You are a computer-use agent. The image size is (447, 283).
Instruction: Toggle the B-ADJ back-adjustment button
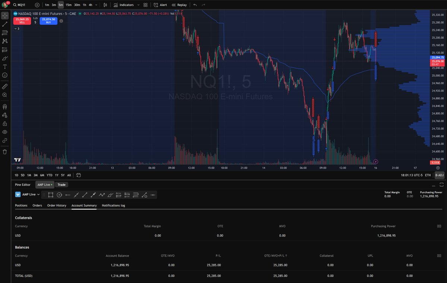coord(440,175)
